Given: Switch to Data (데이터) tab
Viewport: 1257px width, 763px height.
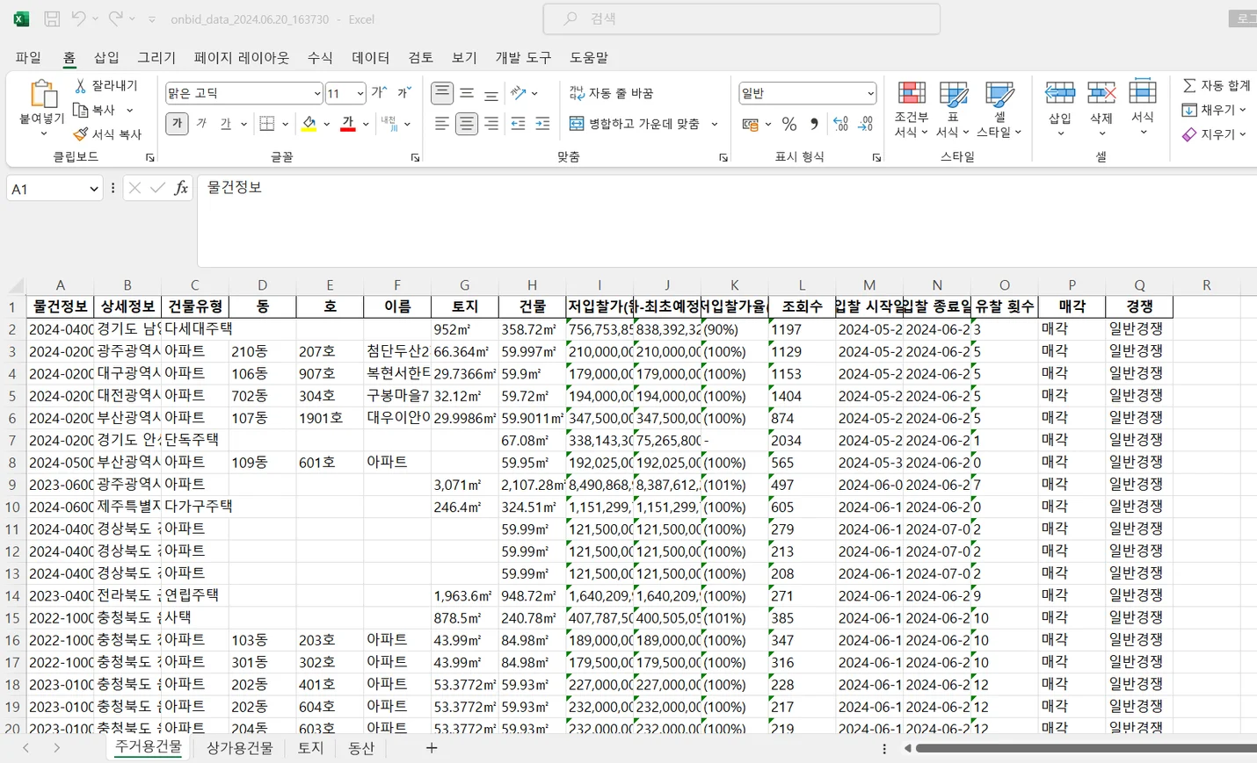Looking at the screenshot, I should 371,57.
